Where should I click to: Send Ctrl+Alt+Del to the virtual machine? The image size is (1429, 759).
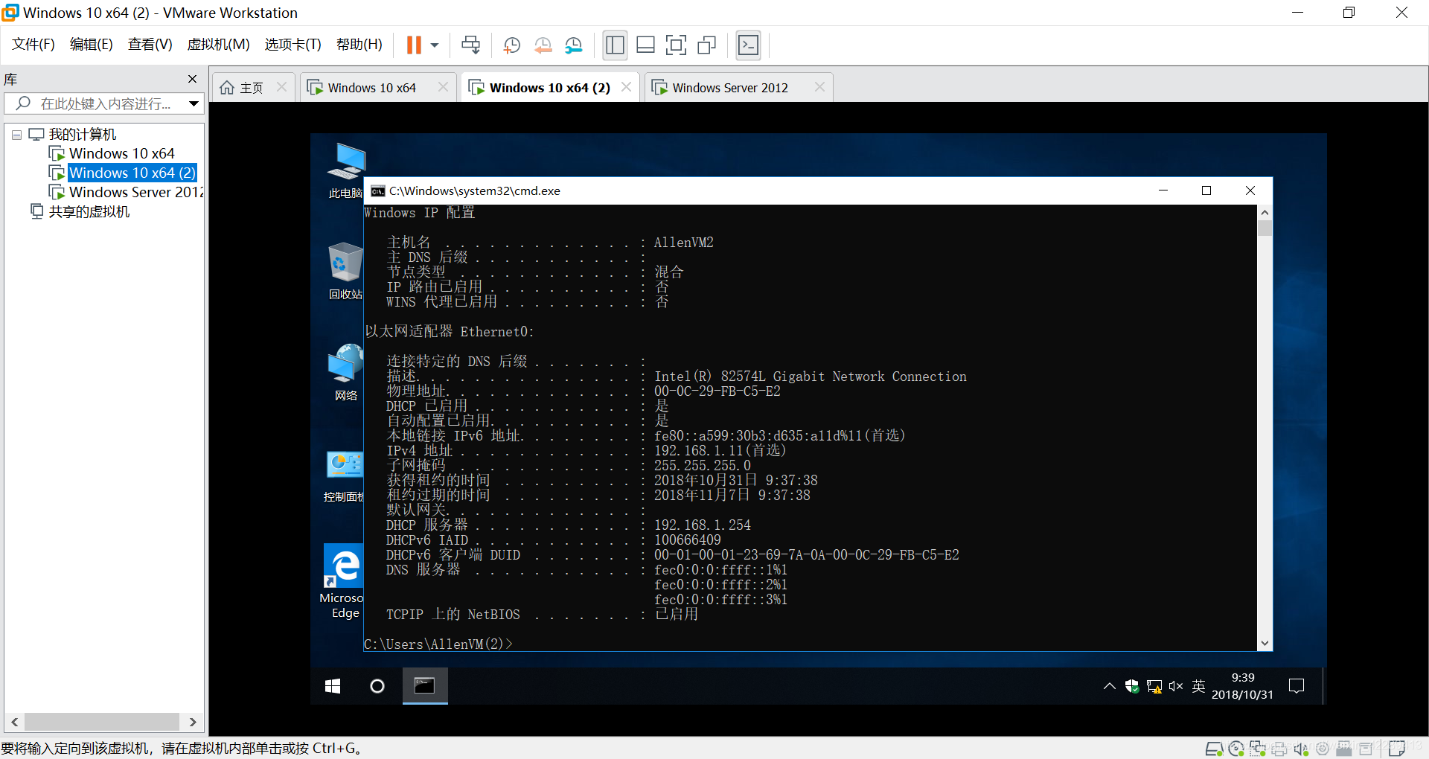click(x=470, y=45)
